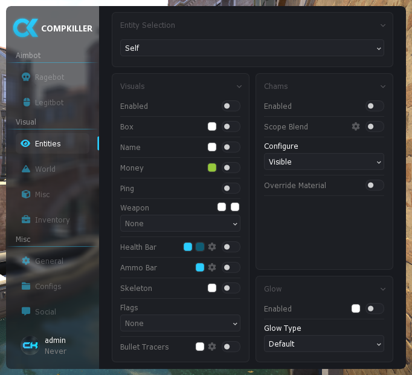Collapse the Visuals section chevron
Viewport: 412px width, 375px height.
[x=239, y=86]
